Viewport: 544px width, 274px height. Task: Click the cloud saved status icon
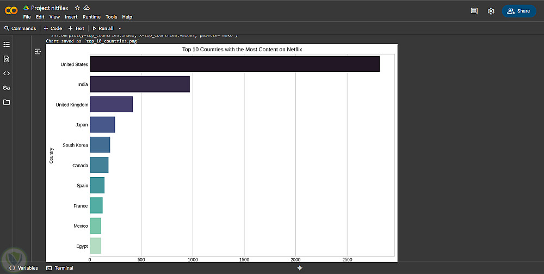[x=86, y=8]
